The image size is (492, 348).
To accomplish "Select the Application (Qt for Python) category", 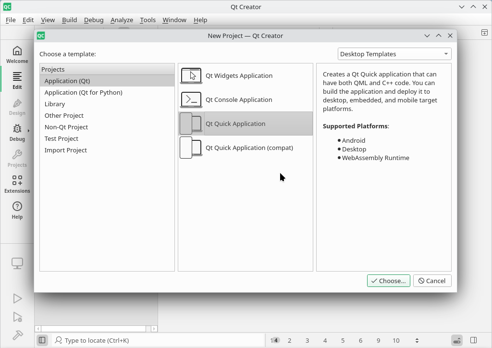I will pyautogui.click(x=107, y=93).
